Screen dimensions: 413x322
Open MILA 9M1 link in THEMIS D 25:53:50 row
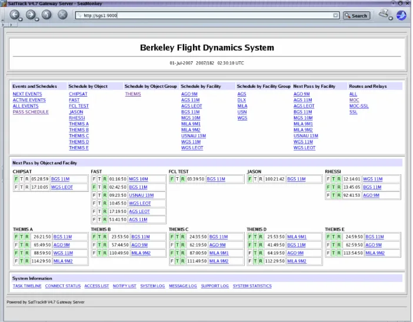297,237
